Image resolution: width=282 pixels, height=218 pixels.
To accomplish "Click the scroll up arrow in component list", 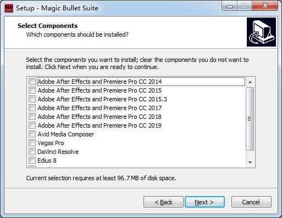I will (x=250, y=82).
